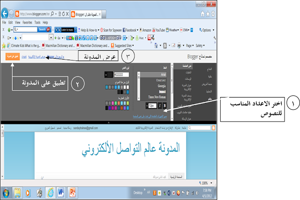Click the volume speaker tray icon
The width and height of the screenshot is (300, 200).
pos(197,193)
